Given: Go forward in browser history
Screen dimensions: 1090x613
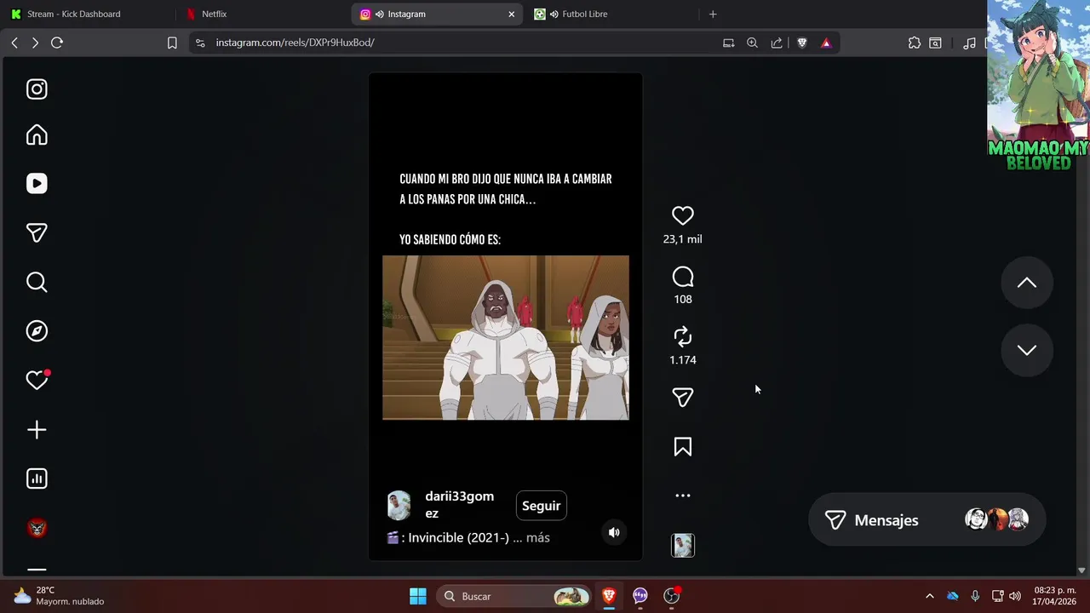Looking at the screenshot, I should click(x=35, y=43).
